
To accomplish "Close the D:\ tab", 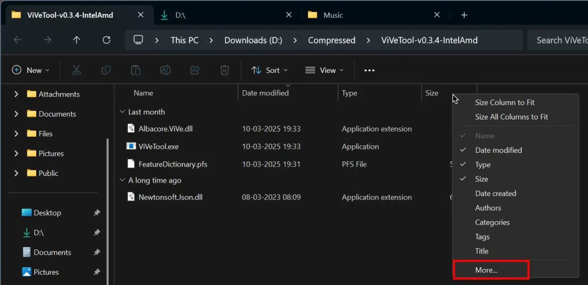I will [x=289, y=15].
